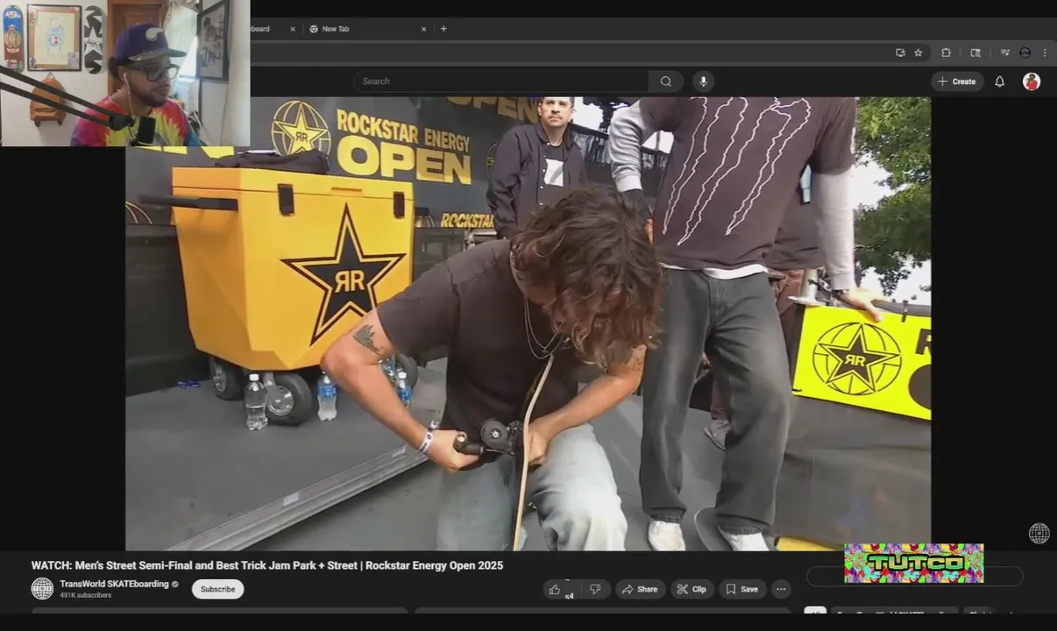Open the TransWorld SKATEboarding channel name
This screenshot has width=1057, height=631.
(x=114, y=584)
